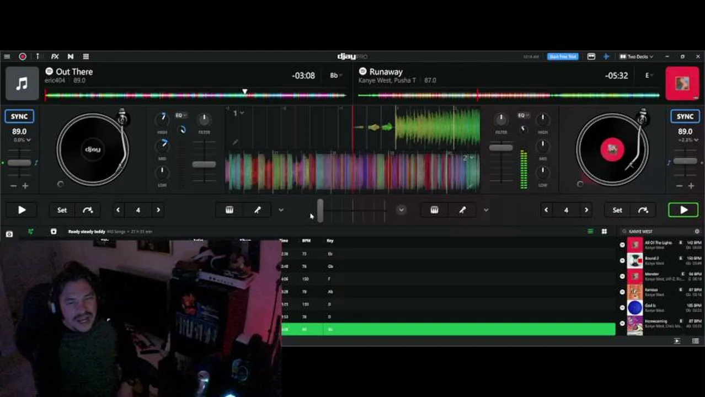The image size is (705, 397).
Task: Set a cue point on right deck
Action: [x=617, y=210]
